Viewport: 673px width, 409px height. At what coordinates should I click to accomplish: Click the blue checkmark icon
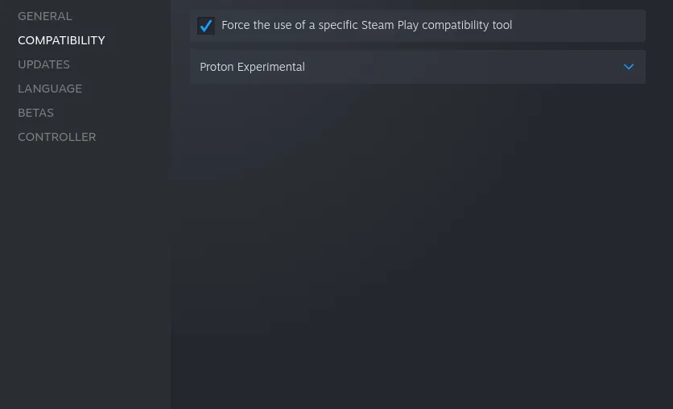[x=206, y=26]
